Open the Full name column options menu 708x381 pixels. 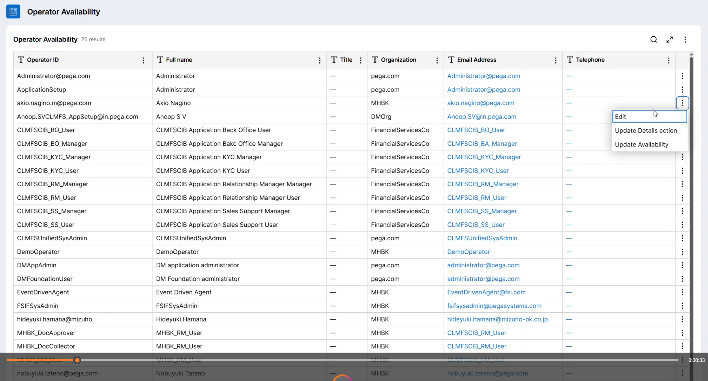(x=320, y=60)
